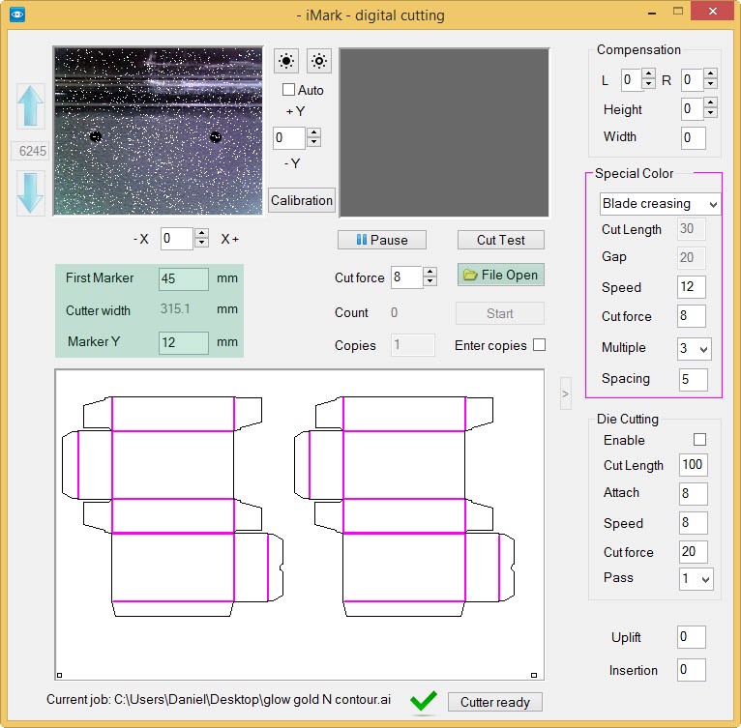Click the Y offset value field
741x728 pixels.
[289, 138]
